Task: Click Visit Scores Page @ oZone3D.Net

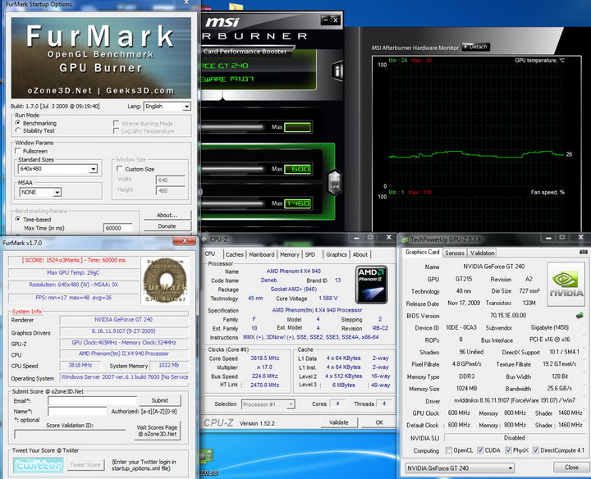Action: coord(157,431)
